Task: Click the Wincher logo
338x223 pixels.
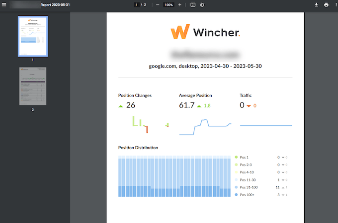Action: point(205,32)
